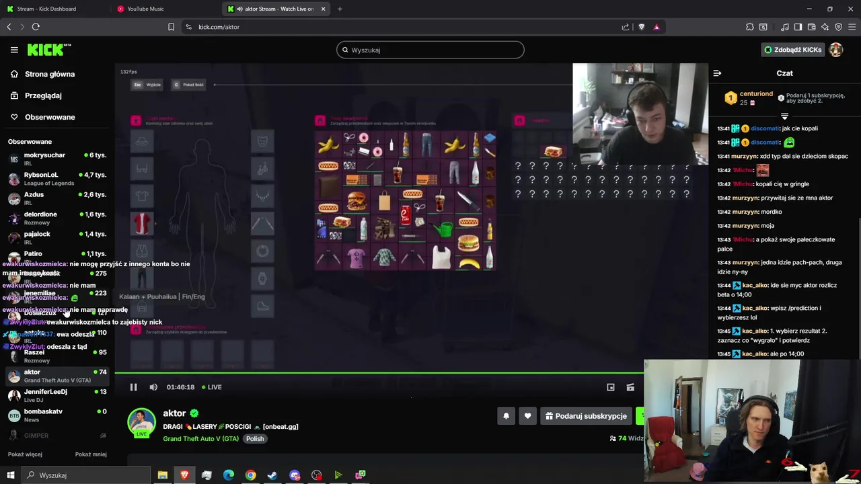This screenshot has width=861, height=484.
Task: Open Steam from the taskbar
Action: pyautogui.click(x=272, y=475)
